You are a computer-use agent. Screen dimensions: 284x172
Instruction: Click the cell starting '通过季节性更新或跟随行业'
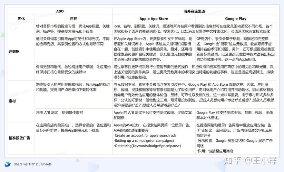[194, 72]
